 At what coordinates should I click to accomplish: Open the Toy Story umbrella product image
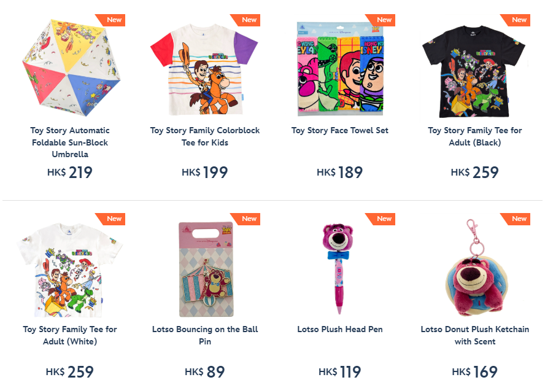click(71, 68)
